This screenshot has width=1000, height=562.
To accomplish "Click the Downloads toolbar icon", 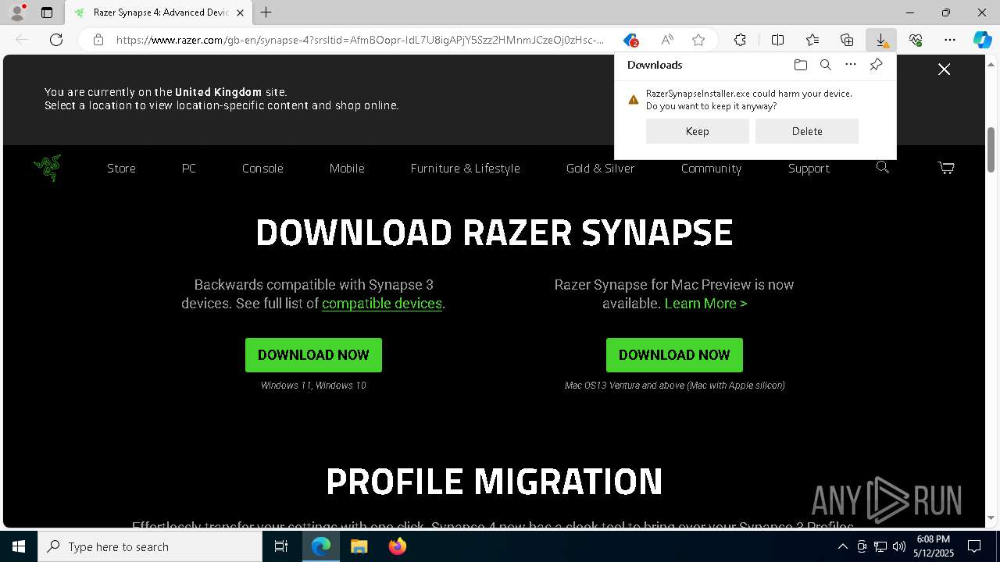I will tap(881, 40).
